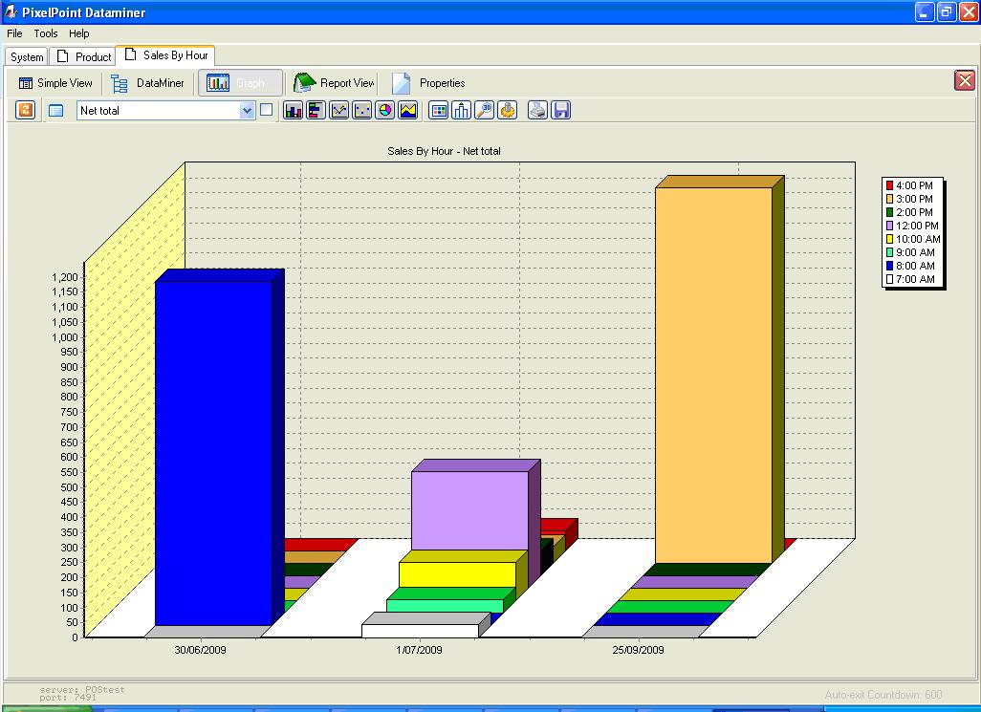Viewport: 981px width, 712px height.
Task: Open the Report View
Action: point(335,83)
